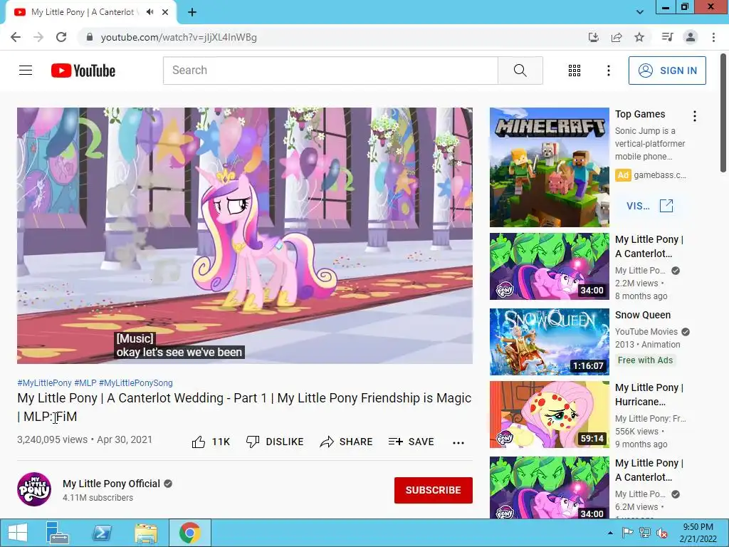
Task: Click the page vertical scrollbar
Action: (x=725, y=114)
